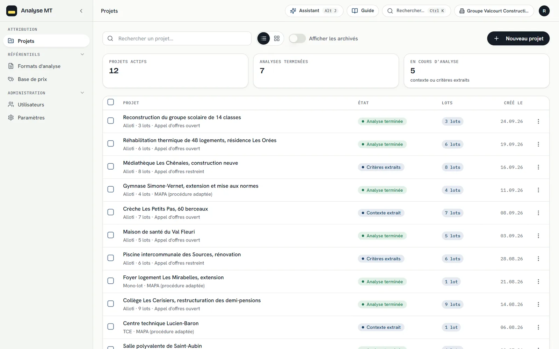Click Contexte extrait badge for Centre technique

click(x=381, y=327)
